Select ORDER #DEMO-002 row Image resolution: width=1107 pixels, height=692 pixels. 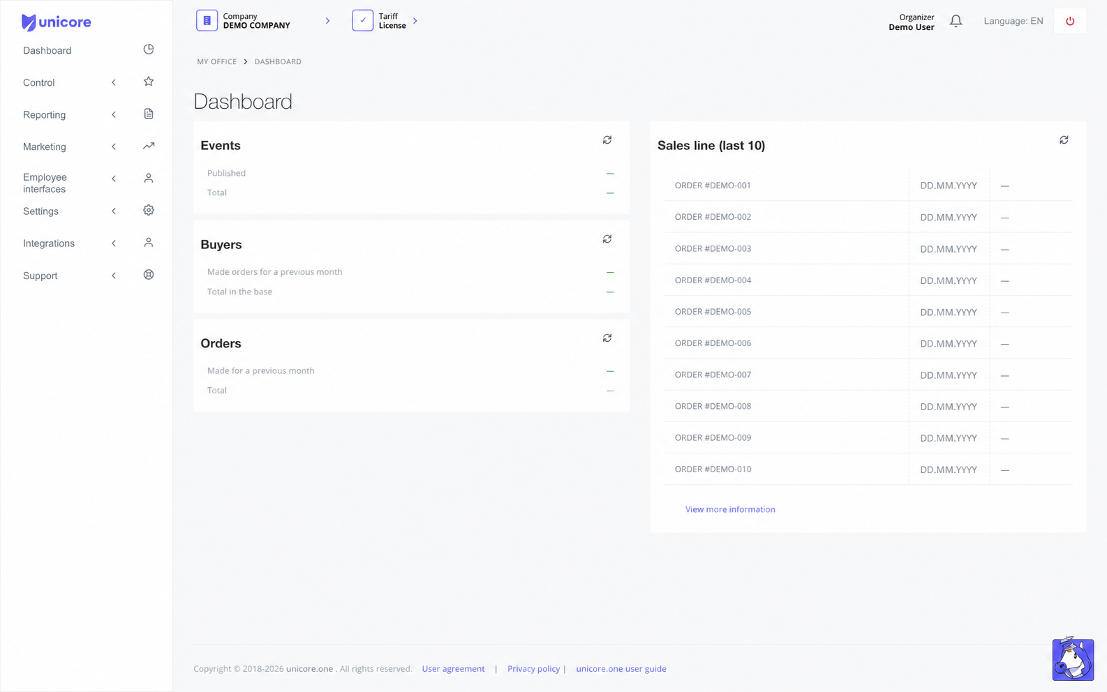[x=868, y=217]
